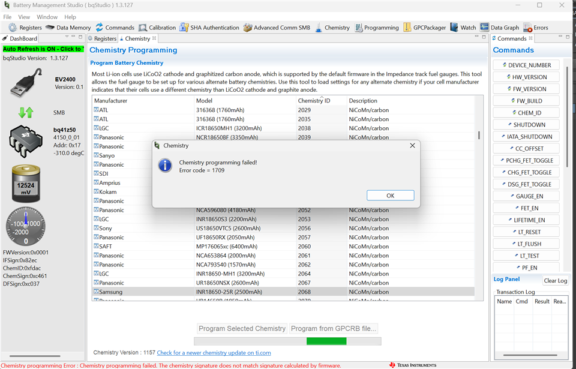Send the LT_TEST command
The image size is (576, 369).
[526, 256]
